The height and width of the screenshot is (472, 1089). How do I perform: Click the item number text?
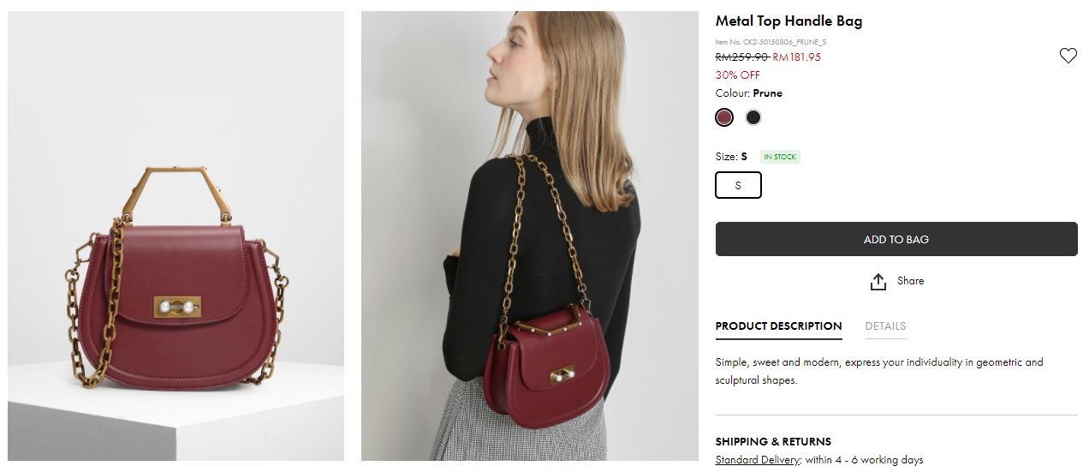pyautogui.click(x=771, y=42)
